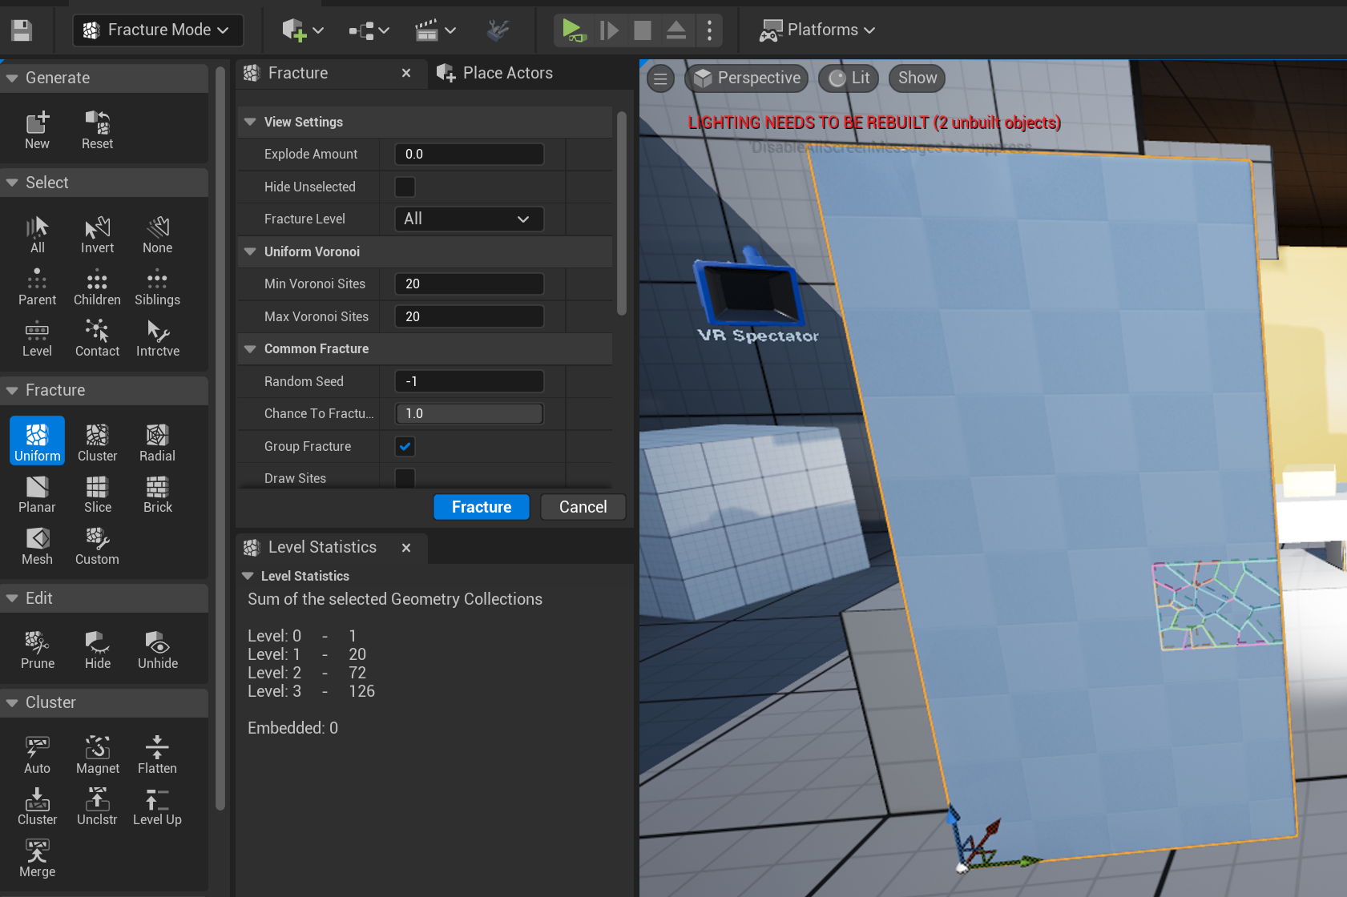This screenshot has width=1347, height=897.
Task: Click the Random Seed input field
Action: point(469,381)
